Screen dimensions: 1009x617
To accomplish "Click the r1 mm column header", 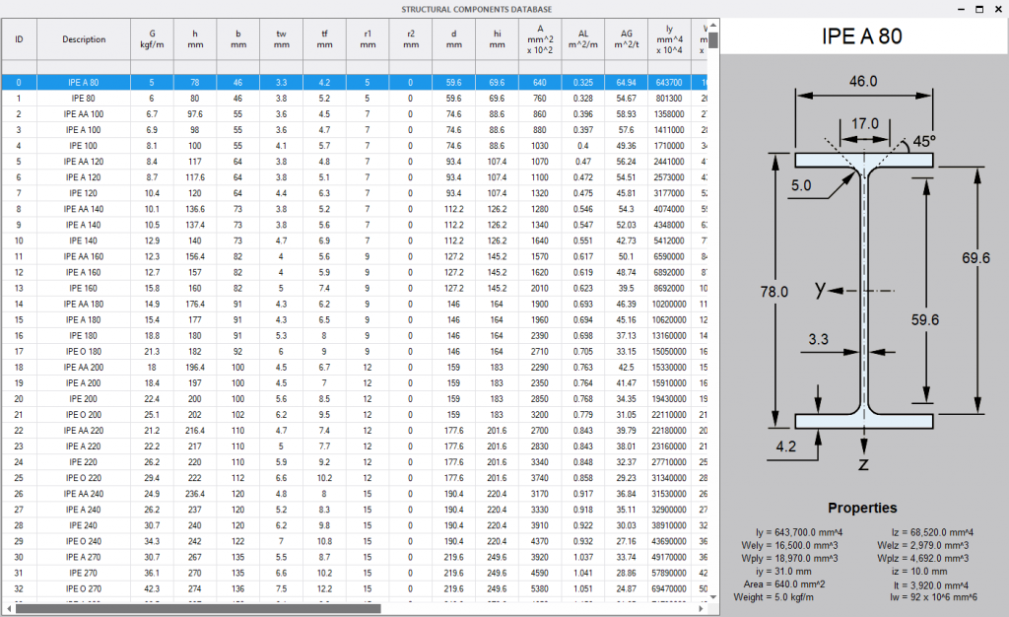I will [368, 39].
